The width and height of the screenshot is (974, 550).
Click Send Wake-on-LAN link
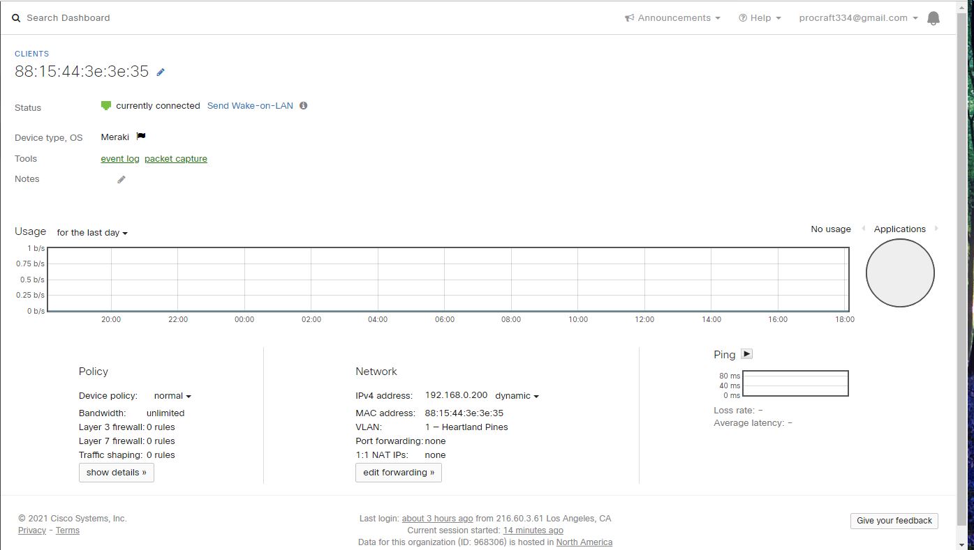click(250, 106)
